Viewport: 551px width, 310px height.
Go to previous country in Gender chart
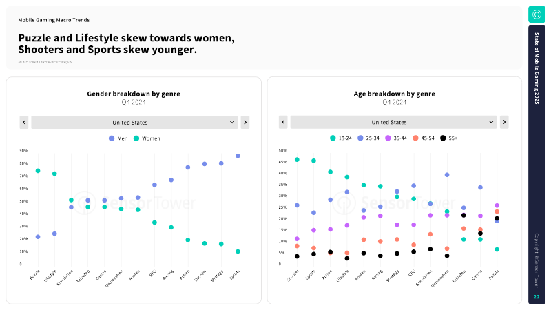(x=24, y=123)
